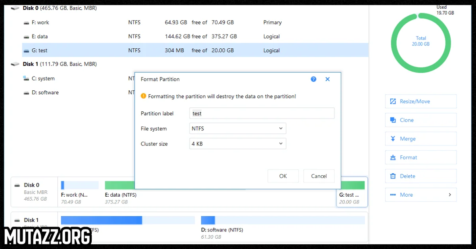
Task: Select the E: data partition row
Action: pos(119,36)
